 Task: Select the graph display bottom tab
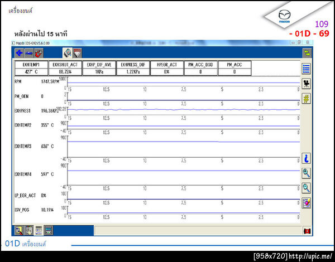(x=39, y=230)
